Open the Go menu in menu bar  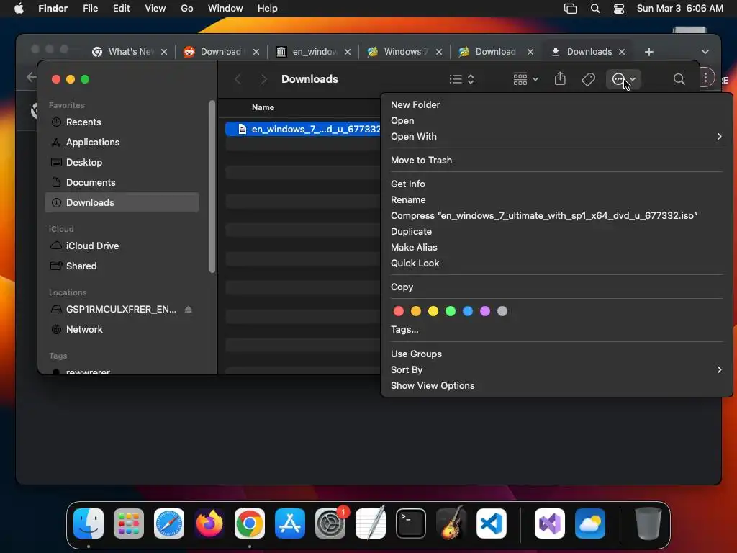(186, 9)
